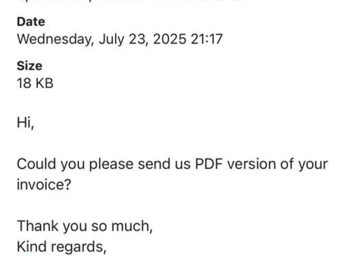348x256 pixels.
Task: Click the partially cut-off text at top
Action: [x=133, y=2]
